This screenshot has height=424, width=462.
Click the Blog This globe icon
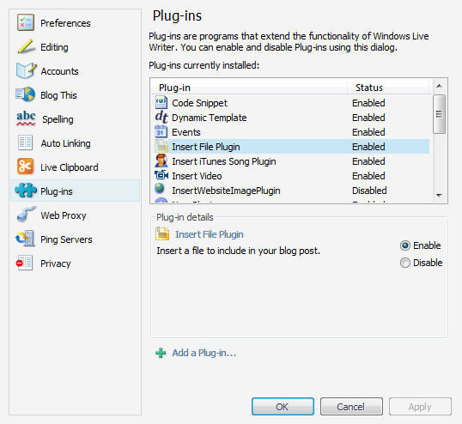click(26, 94)
